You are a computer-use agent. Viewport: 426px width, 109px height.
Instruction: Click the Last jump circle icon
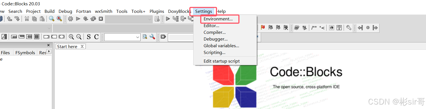click(x=368, y=27)
